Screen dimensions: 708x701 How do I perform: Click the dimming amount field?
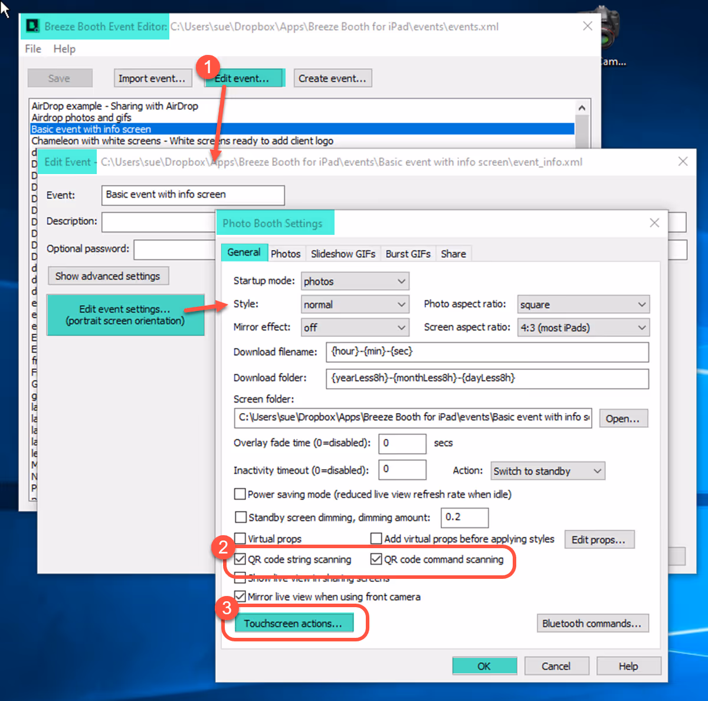coord(465,517)
